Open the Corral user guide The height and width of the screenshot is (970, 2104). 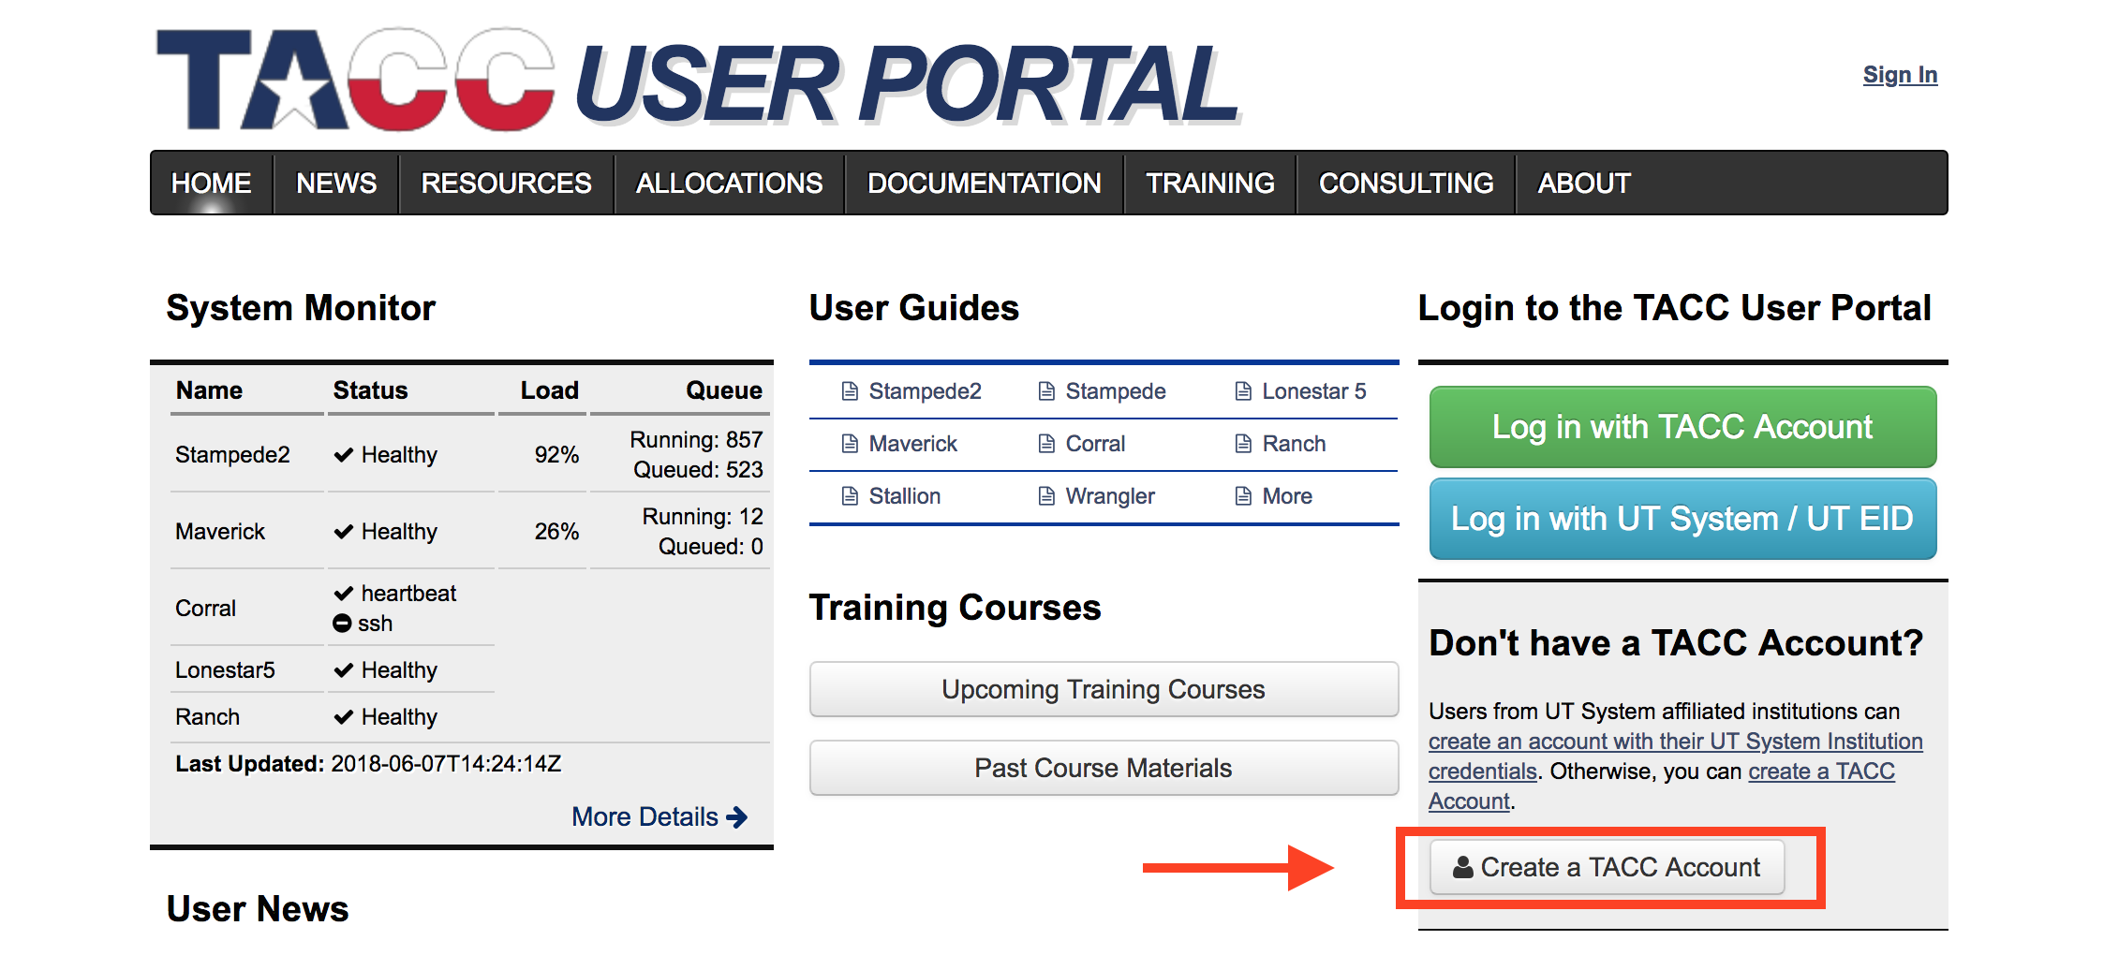click(x=1082, y=444)
